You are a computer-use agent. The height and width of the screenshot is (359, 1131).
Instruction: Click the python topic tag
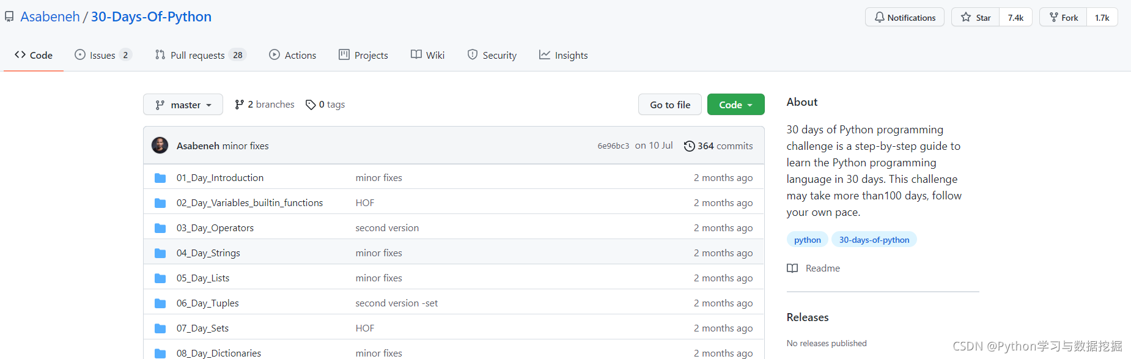coord(807,240)
